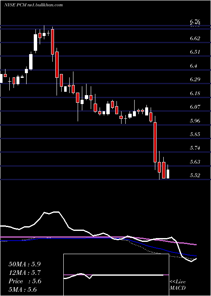Click the 5.74 price axis label
211x296 pixels.
[x=195, y=148]
